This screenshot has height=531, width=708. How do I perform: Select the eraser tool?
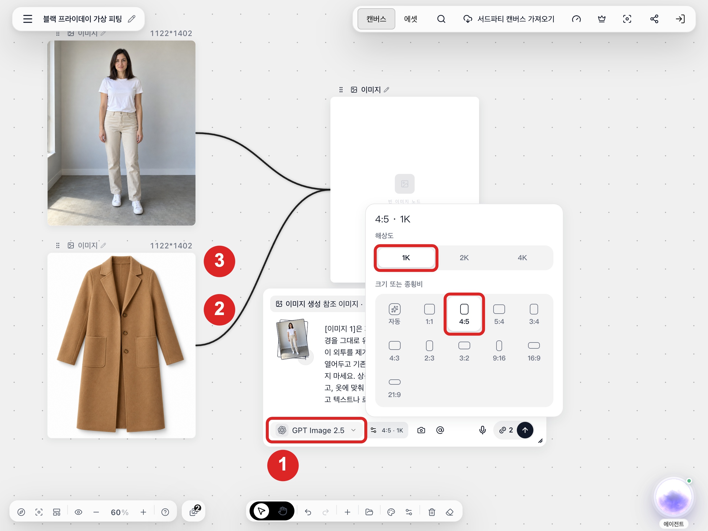[449, 512]
